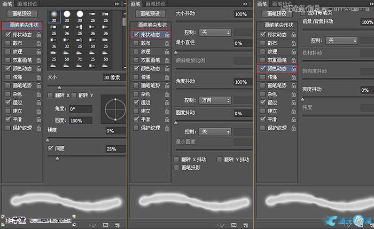Image resolution: width=374 pixels, height=229 pixels.
Task: Collapse left panel using the double-arrow icon
Action: (x=117, y=3)
